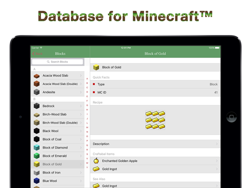The width and height of the screenshot is (251, 188).
Task: Click the iPad home button
Action: click(x=231, y=117)
